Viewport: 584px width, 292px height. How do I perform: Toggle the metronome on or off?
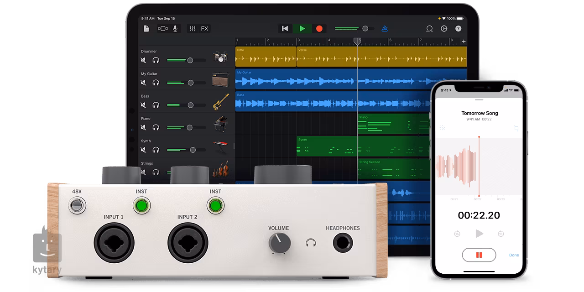pyautogui.click(x=385, y=29)
